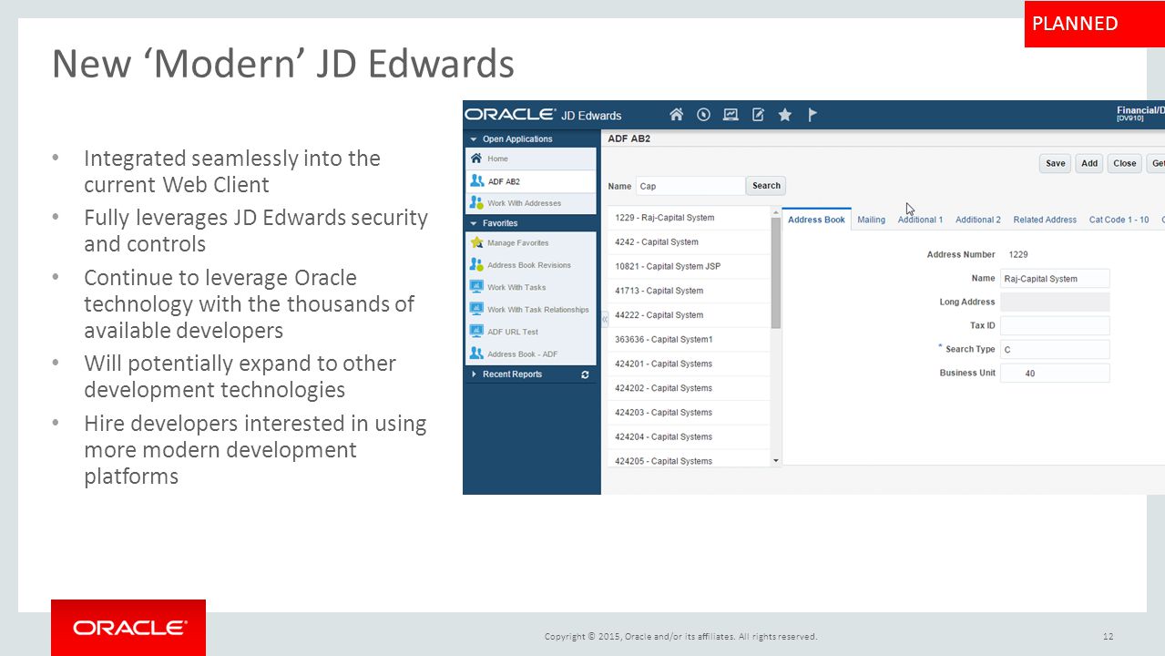Screen dimensions: 1165x656
Task: Click the Add button
Action: (x=1089, y=163)
